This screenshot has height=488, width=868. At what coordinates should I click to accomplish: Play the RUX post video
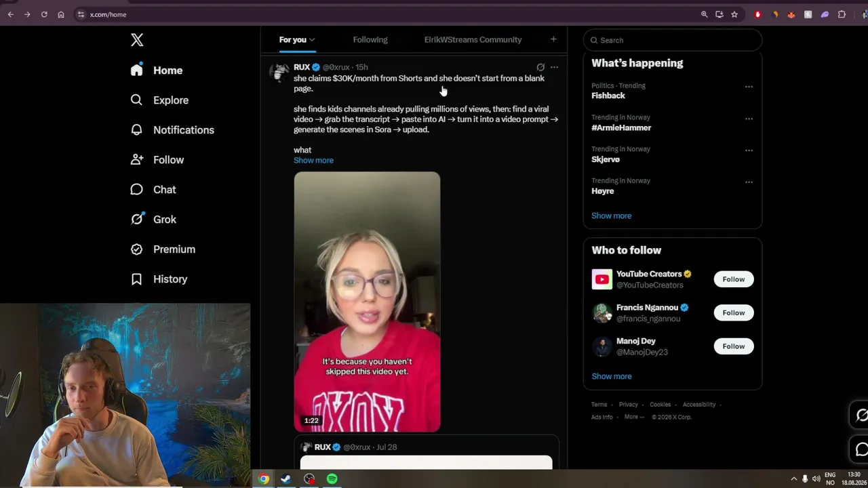point(367,302)
